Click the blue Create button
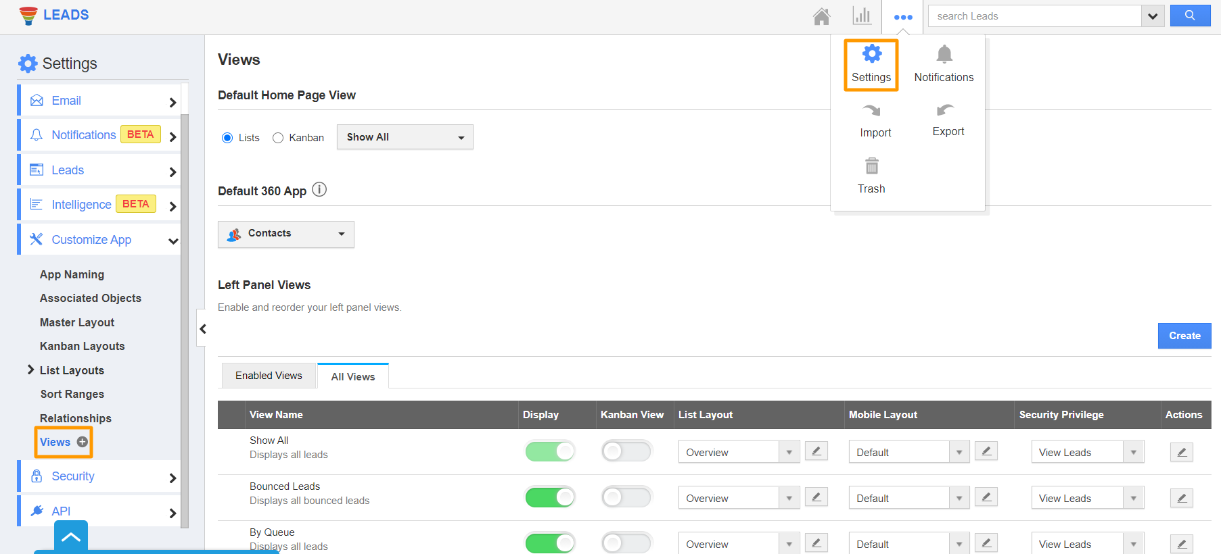The width and height of the screenshot is (1221, 554). click(1184, 336)
